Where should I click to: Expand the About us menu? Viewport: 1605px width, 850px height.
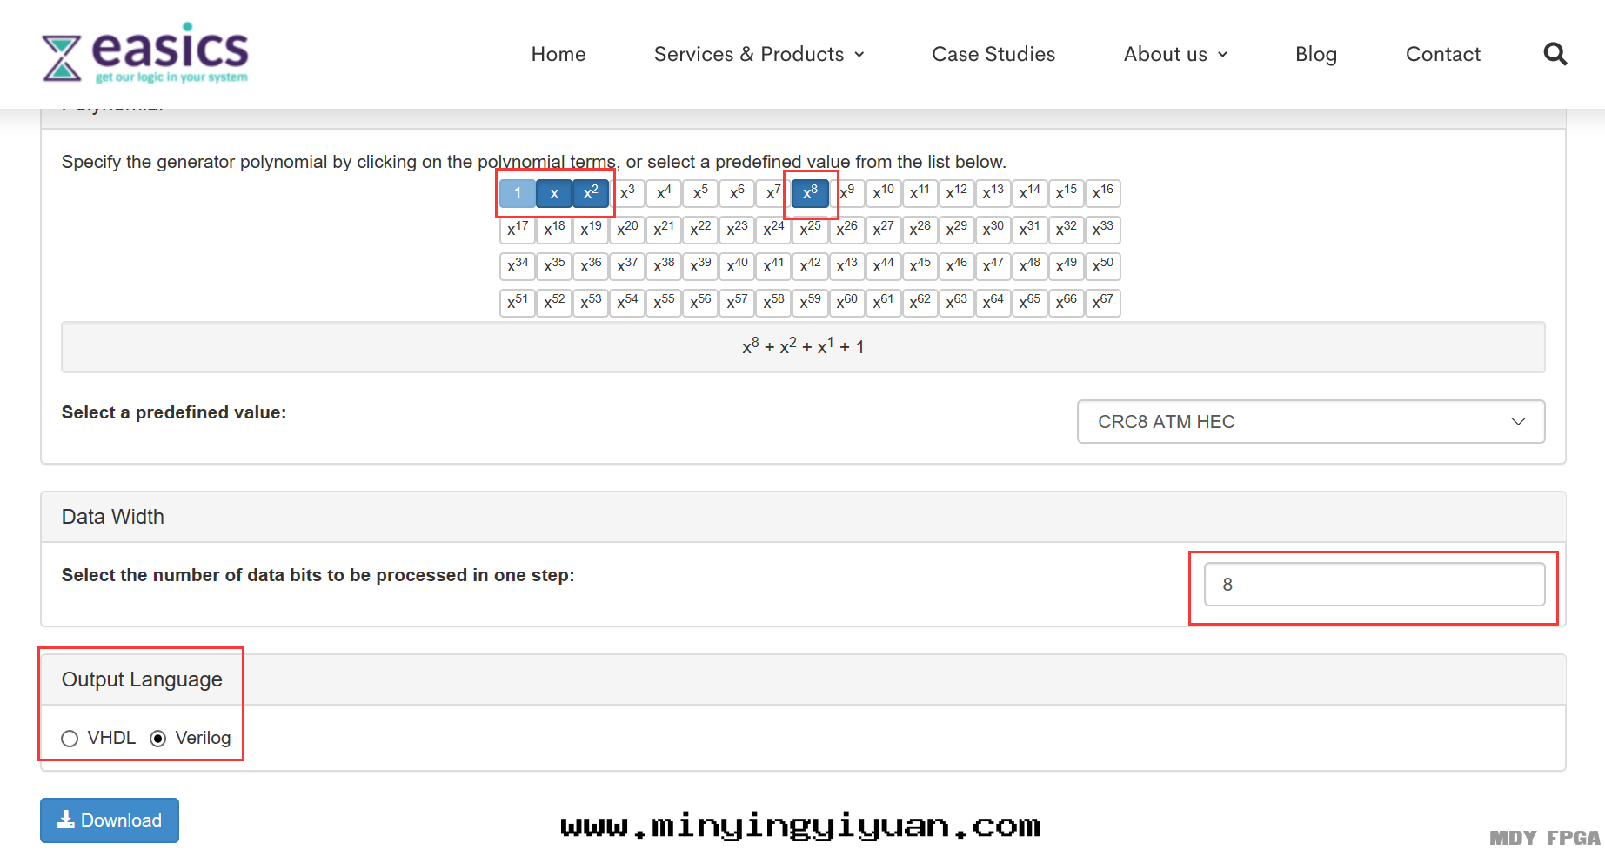[1175, 54]
